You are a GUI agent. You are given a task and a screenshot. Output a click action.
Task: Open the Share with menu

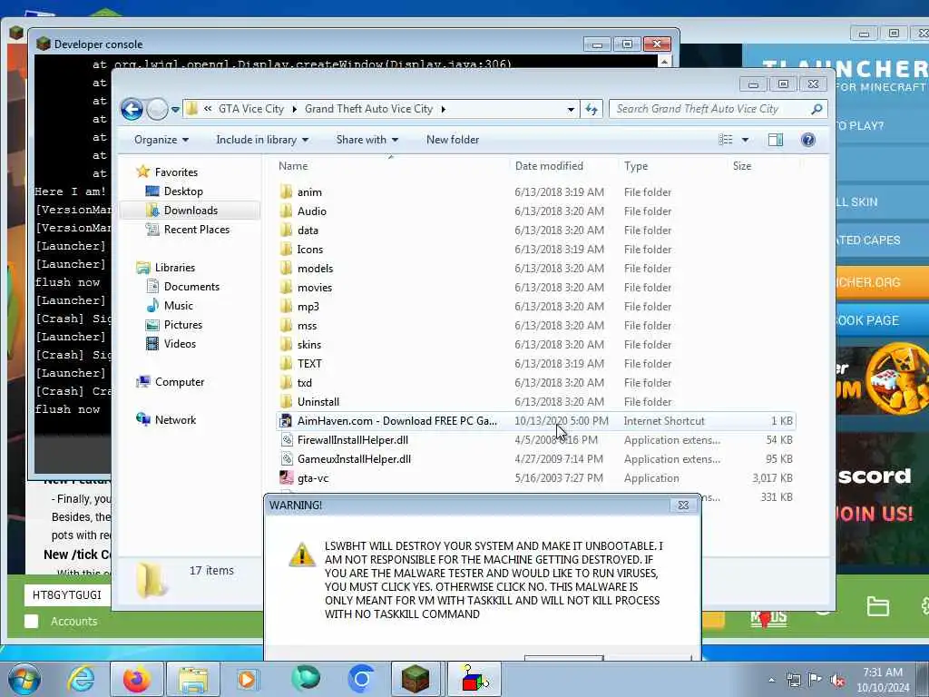367,140
